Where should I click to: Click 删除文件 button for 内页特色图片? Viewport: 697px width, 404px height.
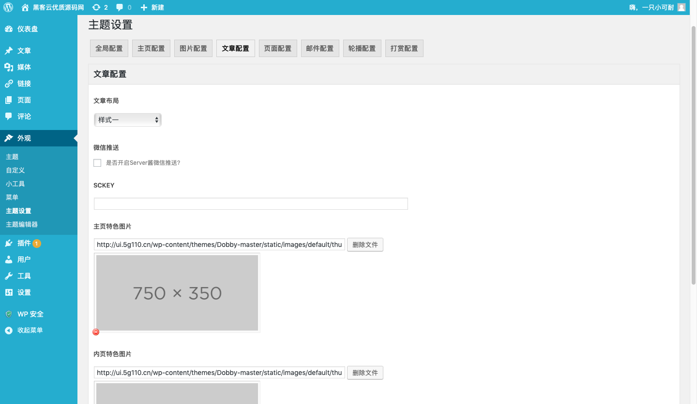click(x=365, y=373)
